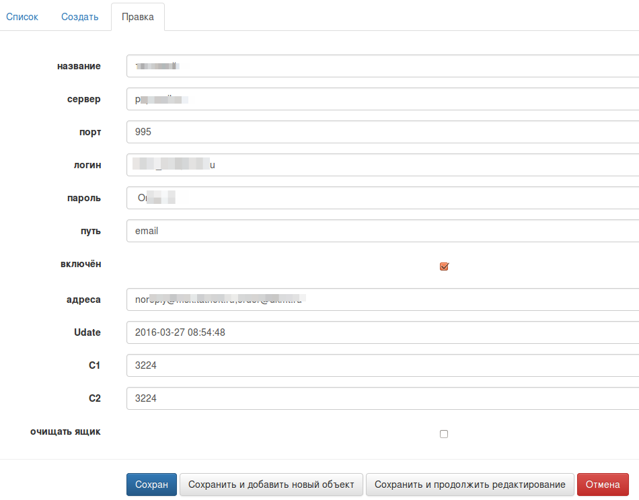This screenshot has width=639, height=500.
Task: Uncheck the включён checkbox
Action: 444,266
